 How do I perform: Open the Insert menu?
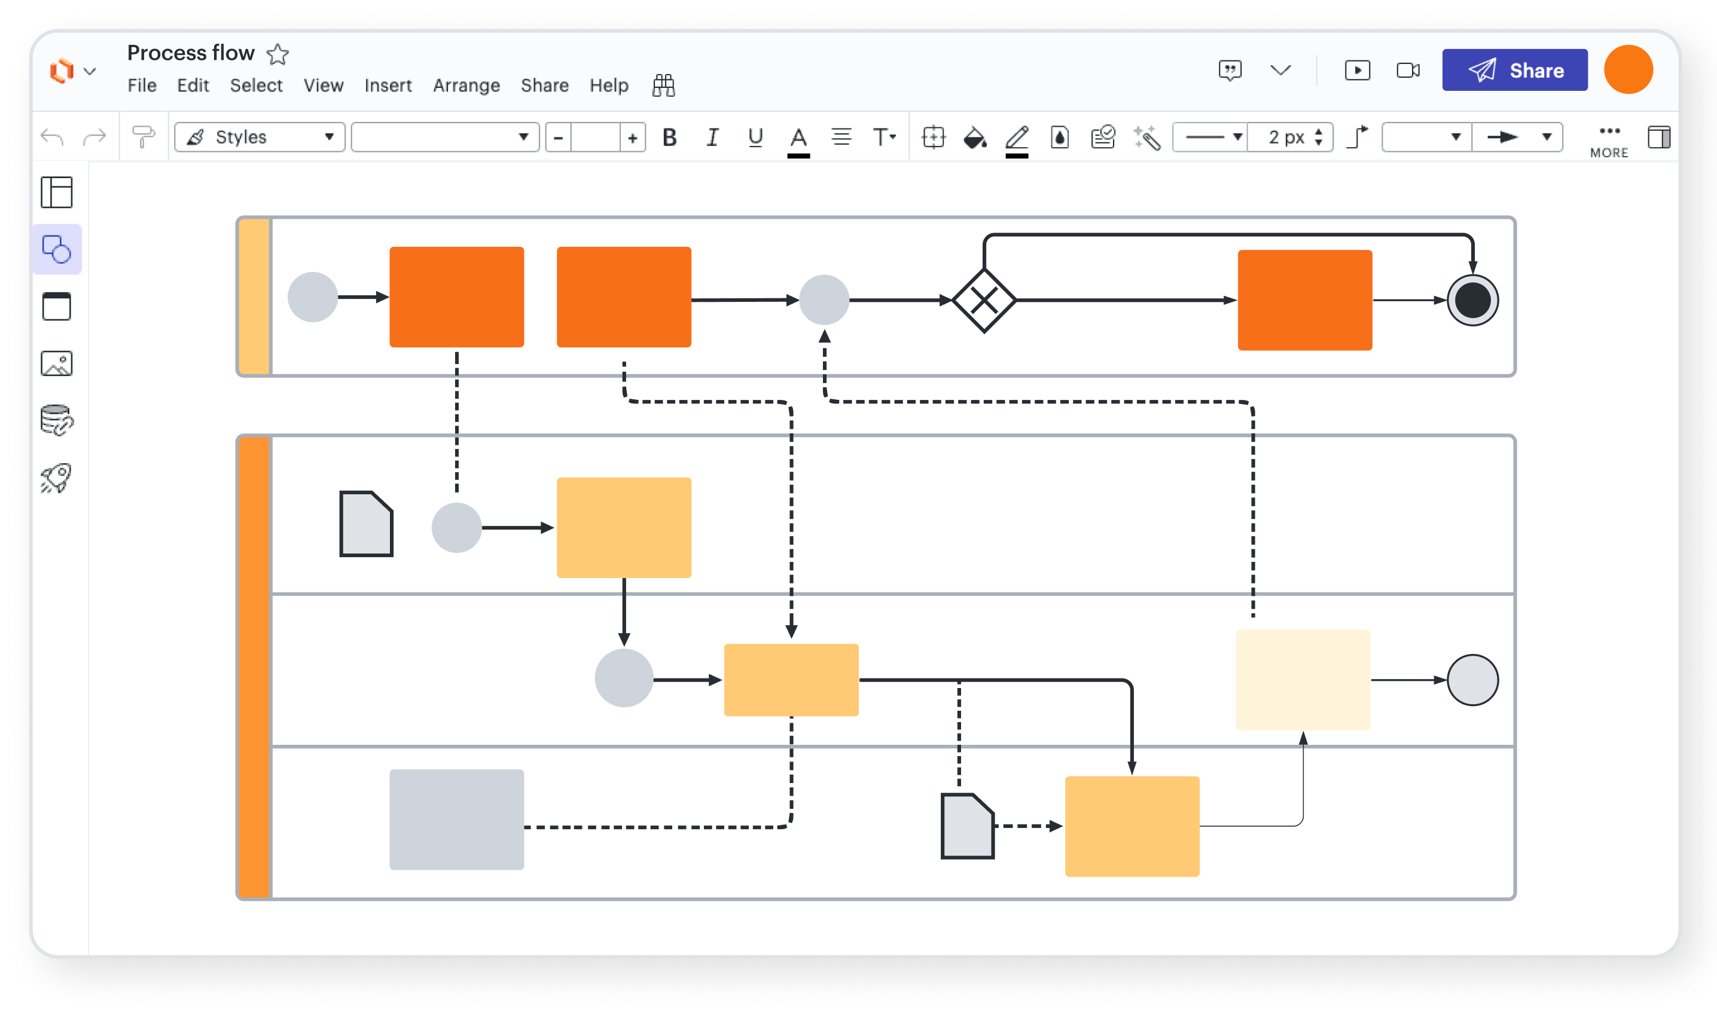(x=388, y=85)
